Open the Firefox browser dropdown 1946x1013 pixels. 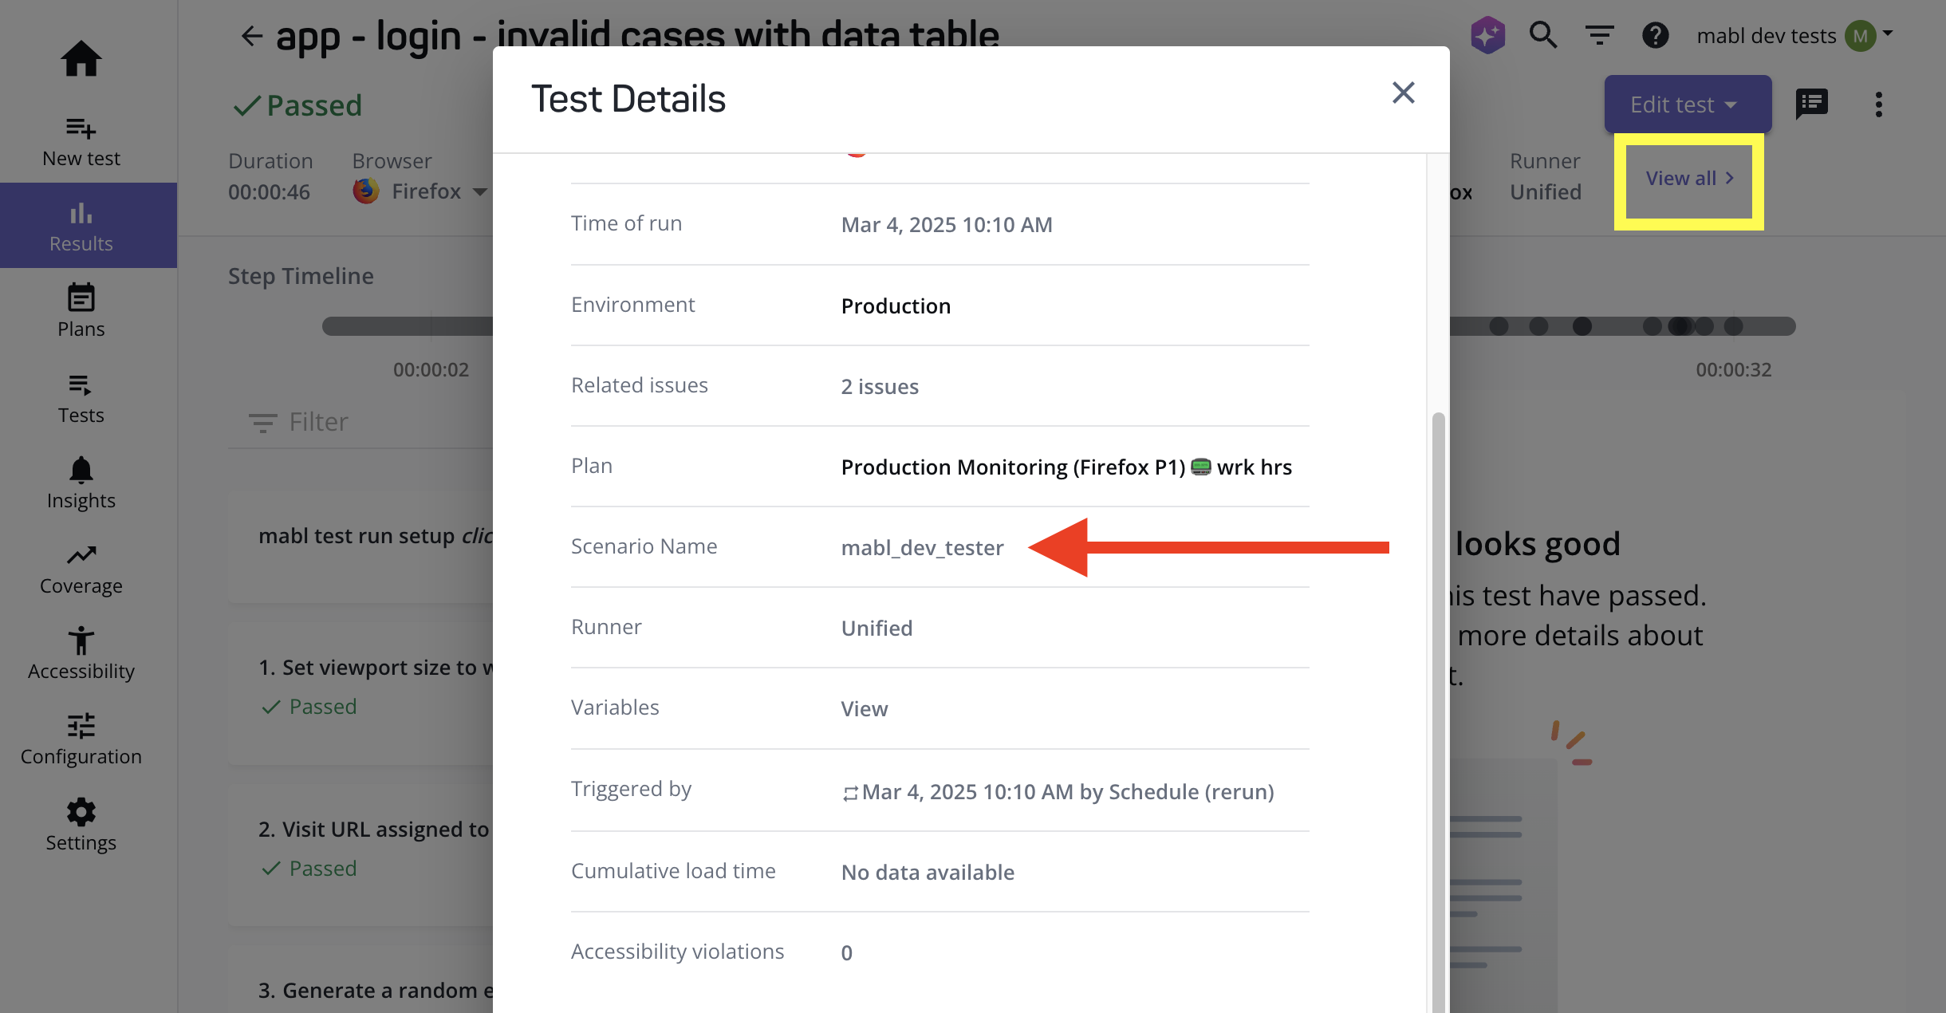[x=420, y=191]
